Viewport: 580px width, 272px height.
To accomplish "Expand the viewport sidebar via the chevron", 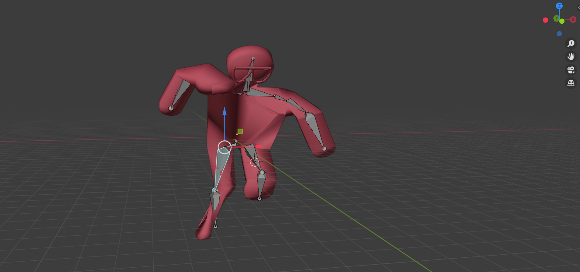I will coord(579,8).
